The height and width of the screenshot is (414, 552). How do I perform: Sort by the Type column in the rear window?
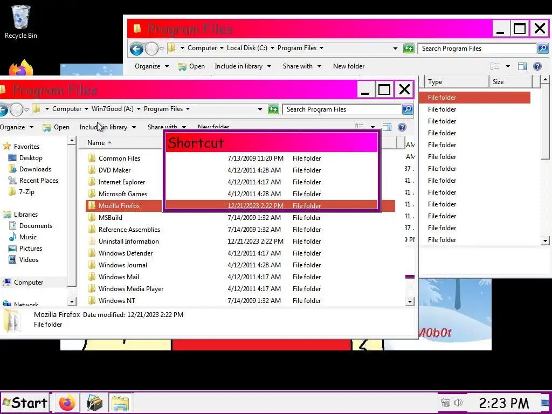(x=456, y=82)
